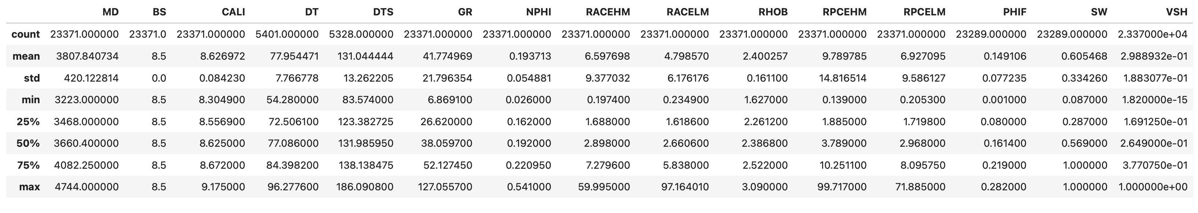The width and height of the screenshot is (1198, 213).
Task: Select the DT count cell 5401.000000
Action: [x=287, y=34]
